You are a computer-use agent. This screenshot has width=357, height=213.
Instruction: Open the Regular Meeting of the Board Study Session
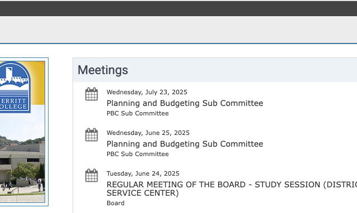point(231,188)
